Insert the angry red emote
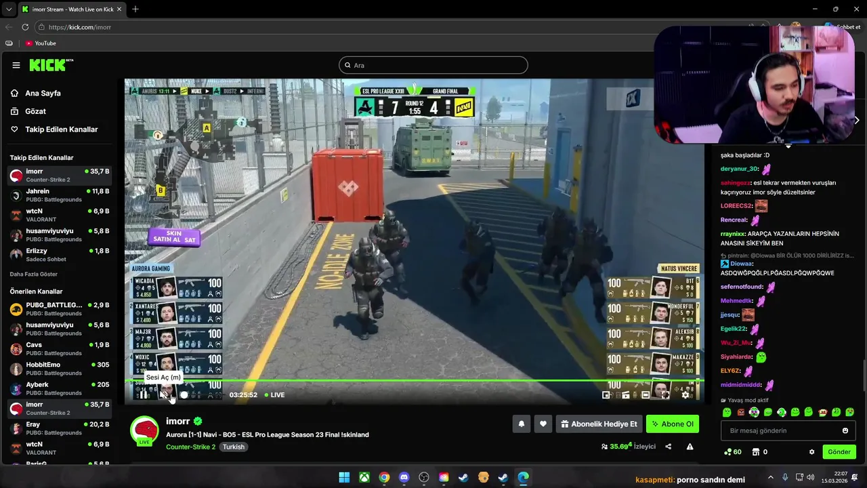This screenshot has width=867, height=488. pyautogui.click(x=740, y=412)
